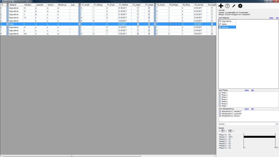
Task: Sort by the Hebräisch column header
Action: (x=28, y=5)
